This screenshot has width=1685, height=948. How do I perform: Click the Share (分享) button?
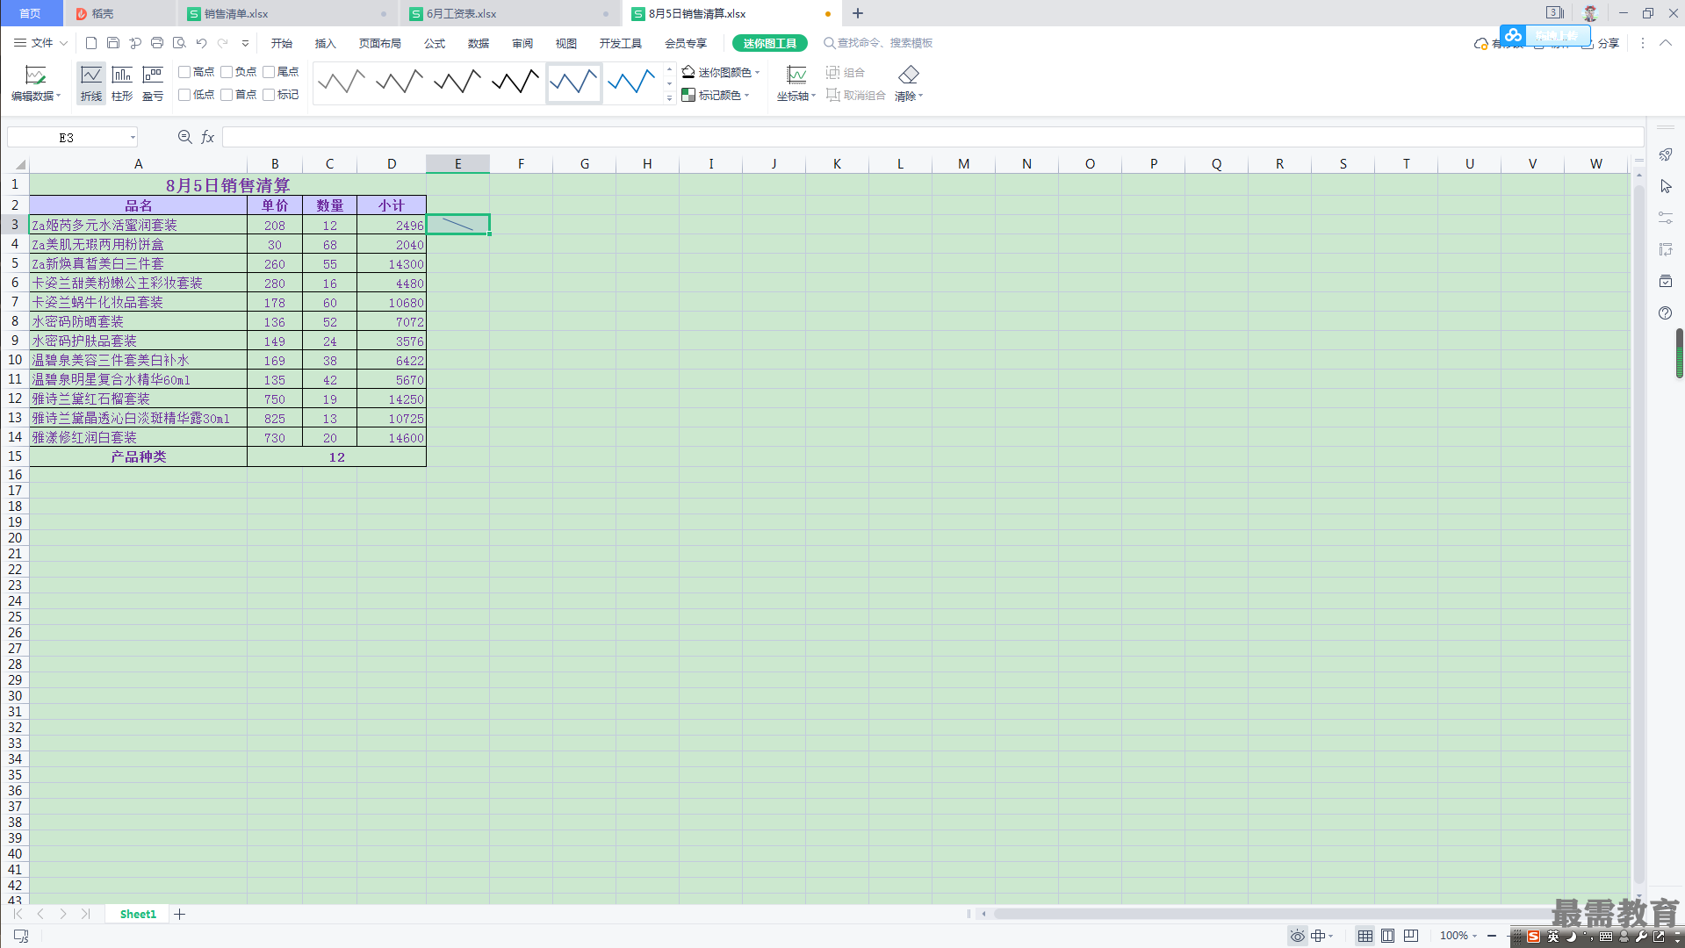tap(1601, 43)
